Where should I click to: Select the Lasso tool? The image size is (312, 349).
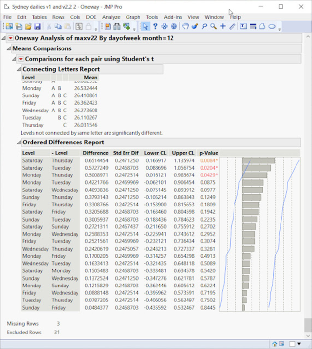click(x=204, y=26)
